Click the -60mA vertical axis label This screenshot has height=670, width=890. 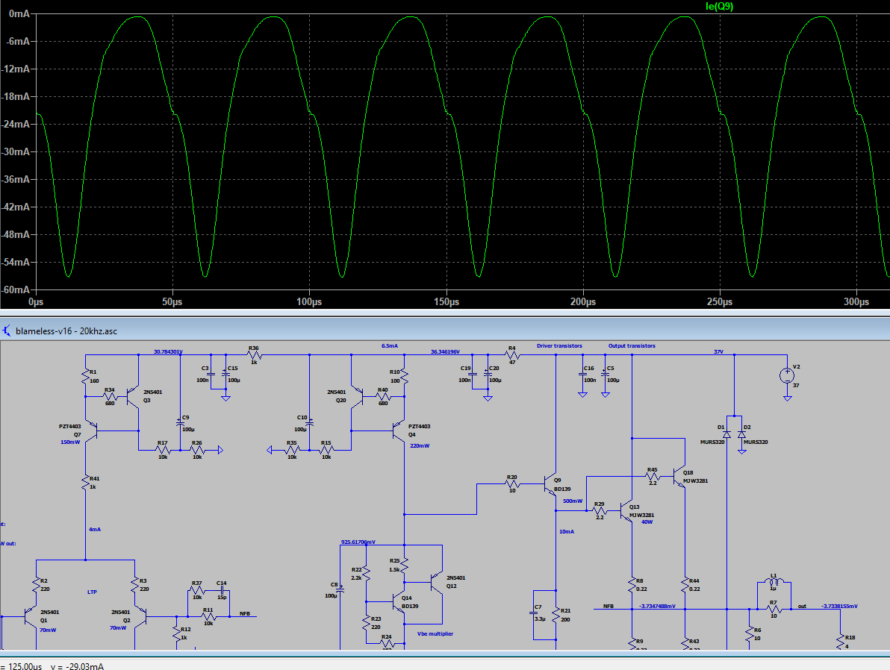16,289
